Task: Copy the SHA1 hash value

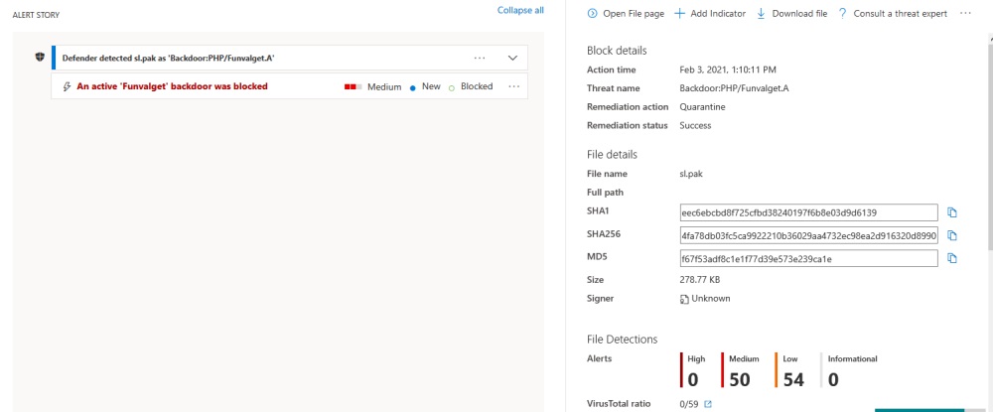Action: click(x=951, y=212)
